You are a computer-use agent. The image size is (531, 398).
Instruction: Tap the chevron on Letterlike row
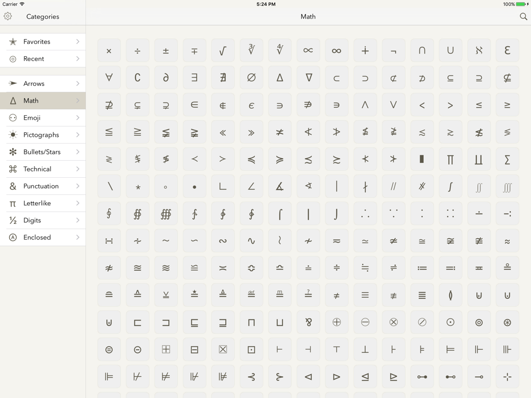pos(78,203)
